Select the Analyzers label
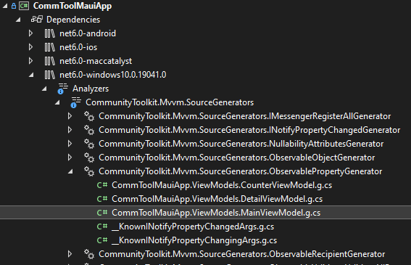The image size is (411, 265). tap(91, 89)
